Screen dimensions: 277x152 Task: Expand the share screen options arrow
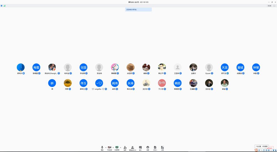[x=120, y=147]
